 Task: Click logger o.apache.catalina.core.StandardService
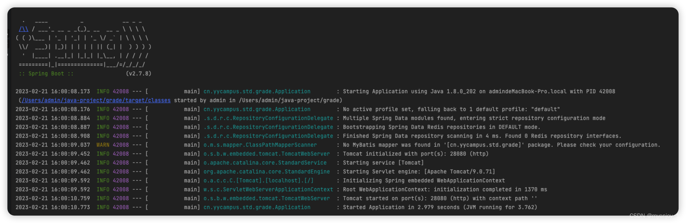coord(265,163)
